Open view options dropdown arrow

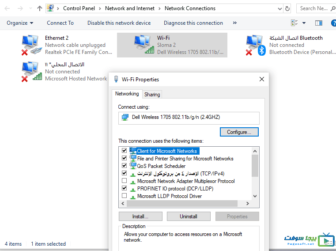304,23
